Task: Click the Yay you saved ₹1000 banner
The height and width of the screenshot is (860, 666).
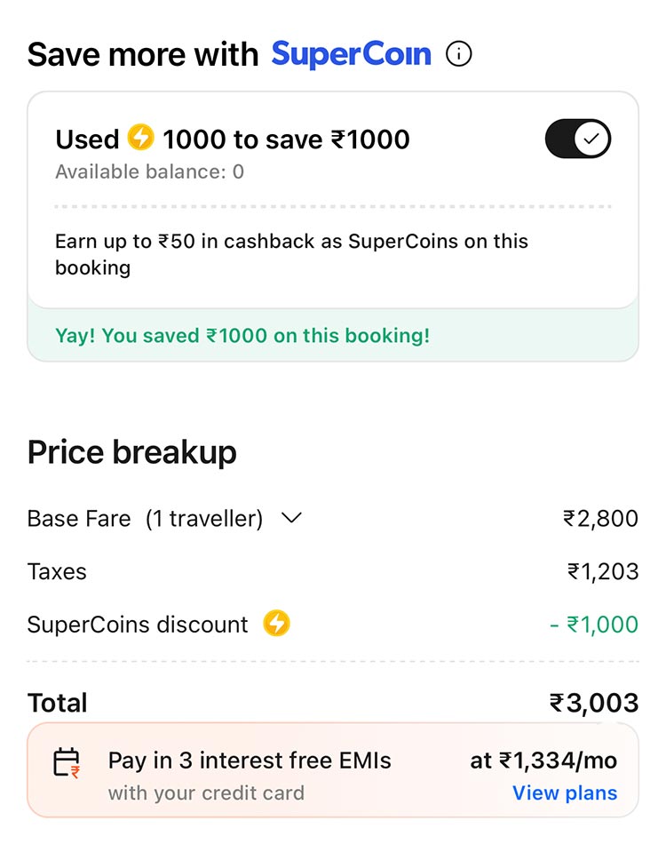Action: point(333,336)
